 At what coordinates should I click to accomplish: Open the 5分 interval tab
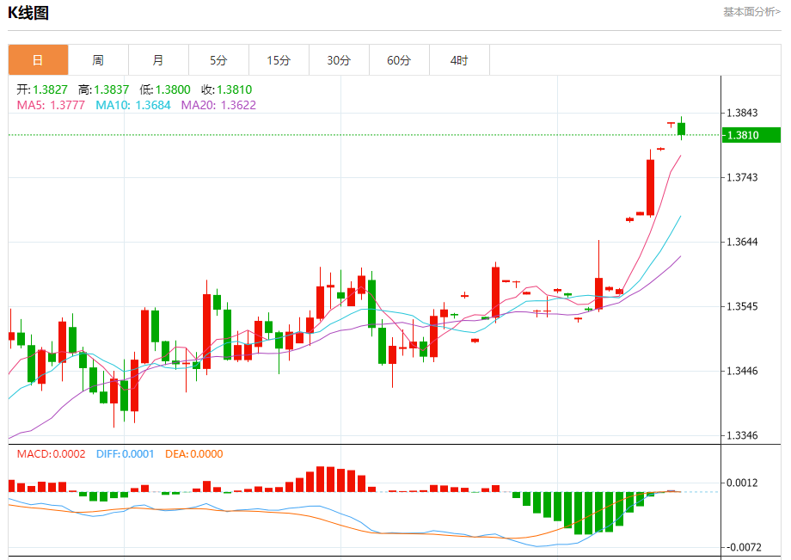pos(218,60)
